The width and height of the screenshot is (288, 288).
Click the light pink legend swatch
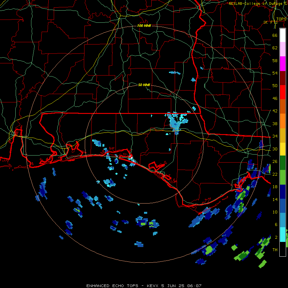pos(283,49)
